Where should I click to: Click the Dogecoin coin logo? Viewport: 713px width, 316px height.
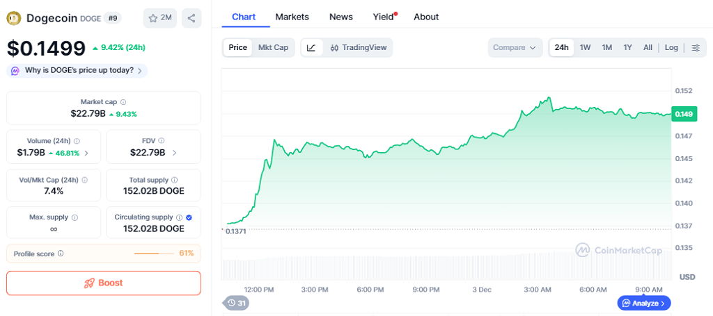[14, 18]
